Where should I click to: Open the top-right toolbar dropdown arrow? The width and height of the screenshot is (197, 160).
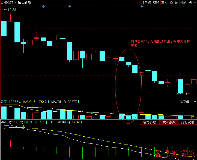pos(195,2)
